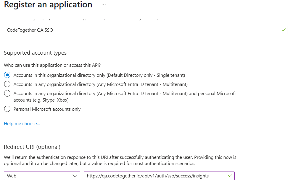The image size is (298, 186).
Task: Click the '(e.g. Skype, Xbox)' label text
Action: (41, 100)
